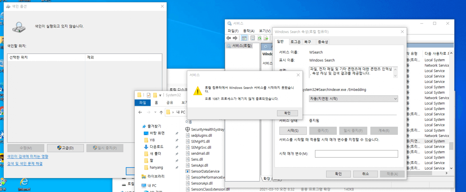Open the 동작(A) menu in Services window
This screenshot has height=192, width=466.
click(249, 31)
